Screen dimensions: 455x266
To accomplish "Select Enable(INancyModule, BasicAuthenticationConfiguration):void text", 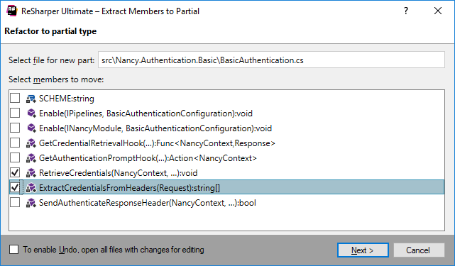I will click(x=155, y=128).
